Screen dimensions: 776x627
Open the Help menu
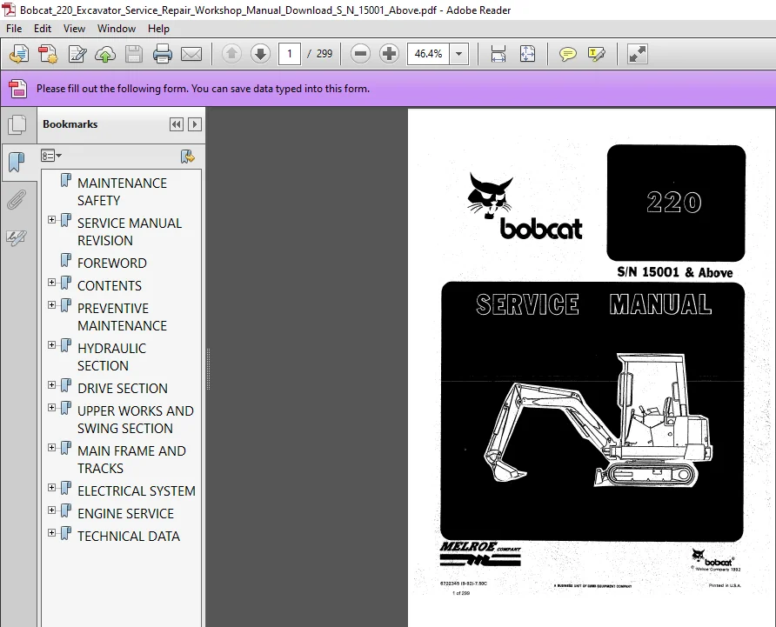point(158,29)
